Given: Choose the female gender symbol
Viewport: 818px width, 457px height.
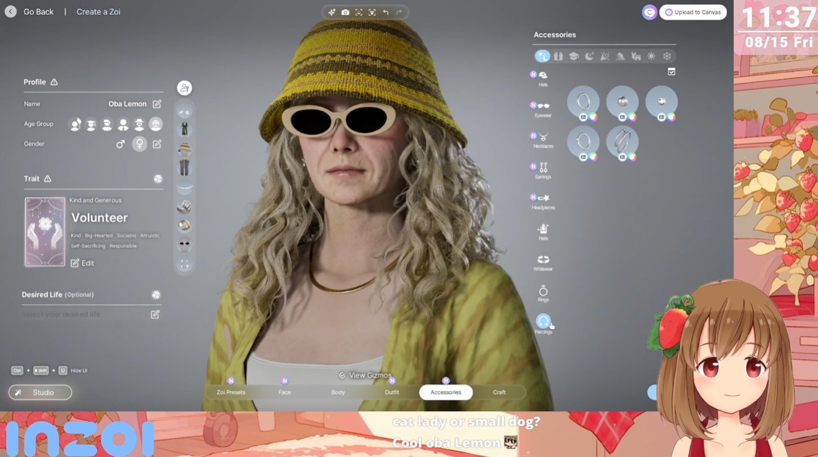Looking at the screenshot, I should [140, 144].
